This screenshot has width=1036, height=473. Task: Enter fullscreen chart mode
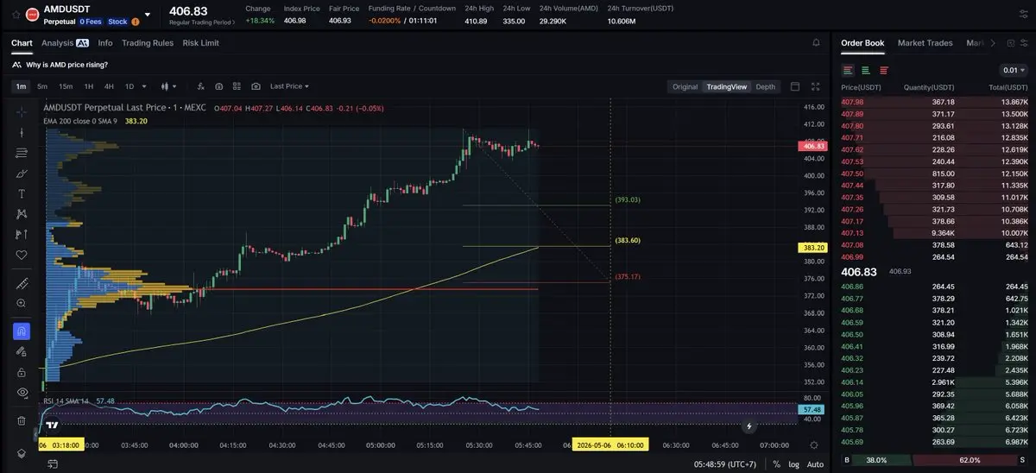coord(815,86)
